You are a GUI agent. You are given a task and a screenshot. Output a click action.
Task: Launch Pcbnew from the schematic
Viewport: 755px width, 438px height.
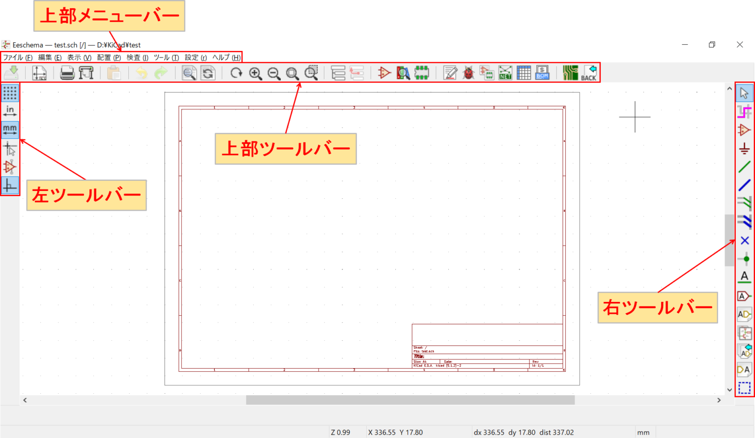[570, 73]
